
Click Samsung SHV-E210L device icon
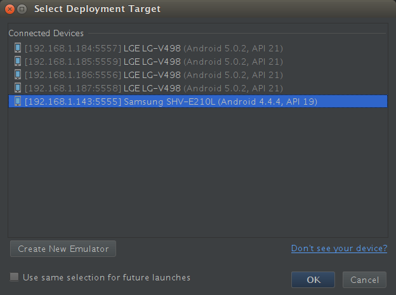18,102
